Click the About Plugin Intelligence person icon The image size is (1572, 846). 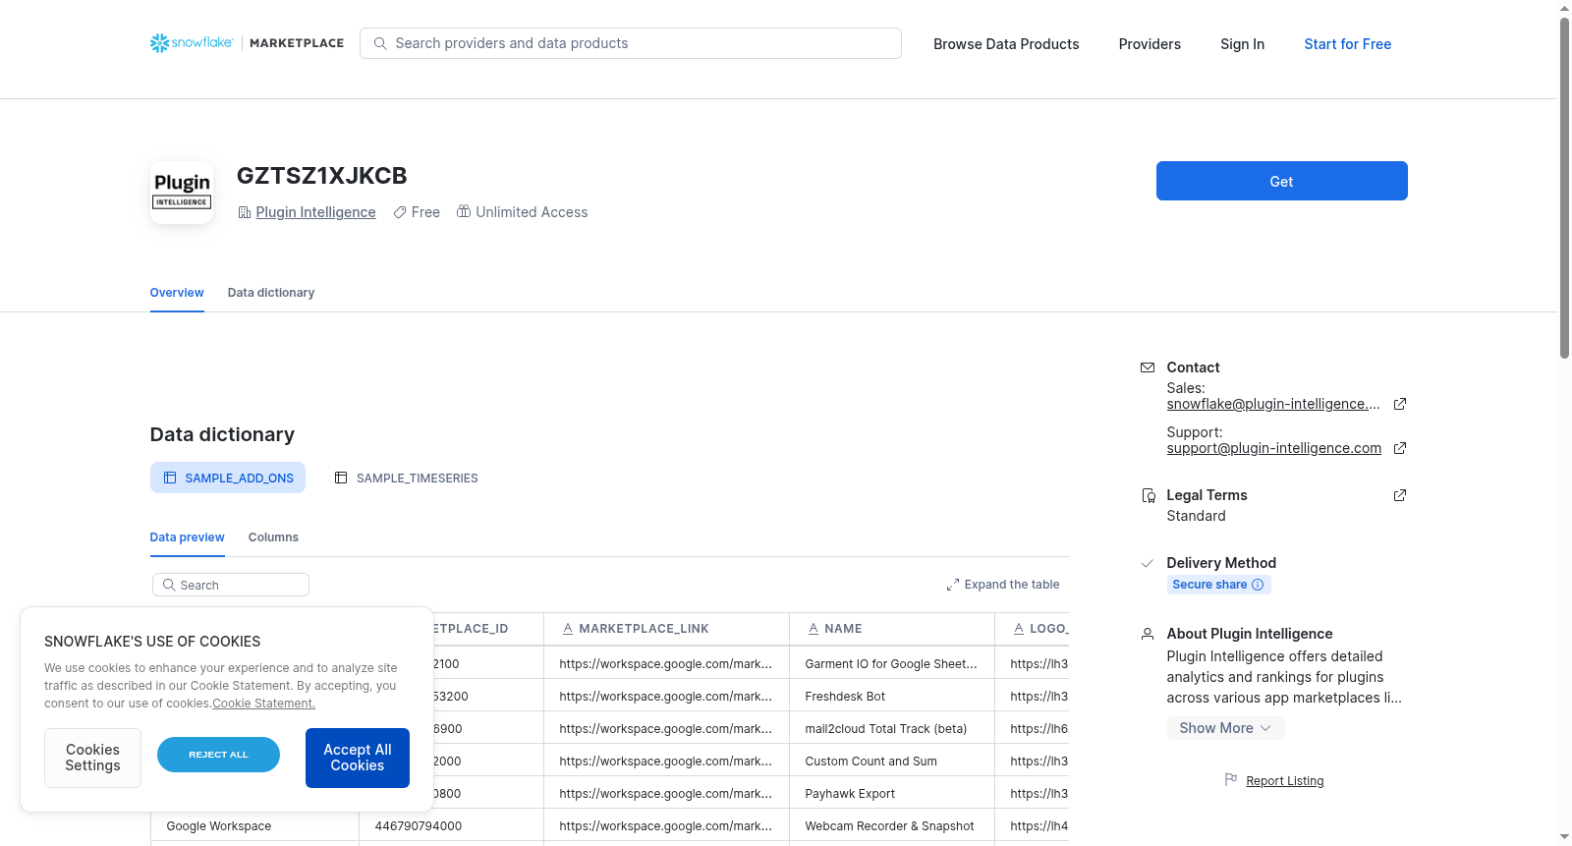click(x=1148, y=634)
